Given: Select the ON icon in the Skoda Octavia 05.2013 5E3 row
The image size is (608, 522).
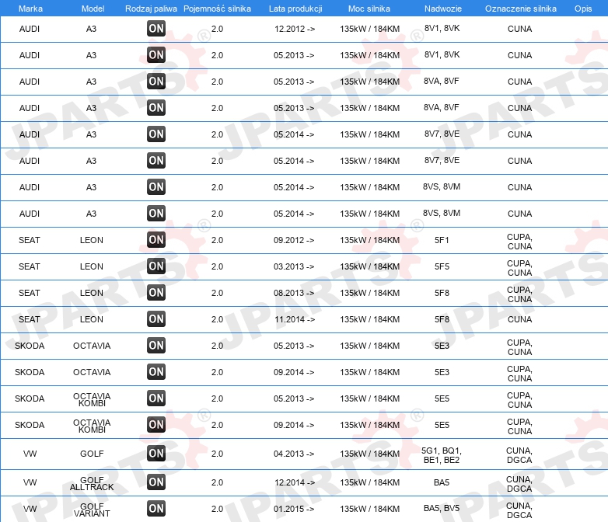Looking at the screenshot, I should [156, 346].
